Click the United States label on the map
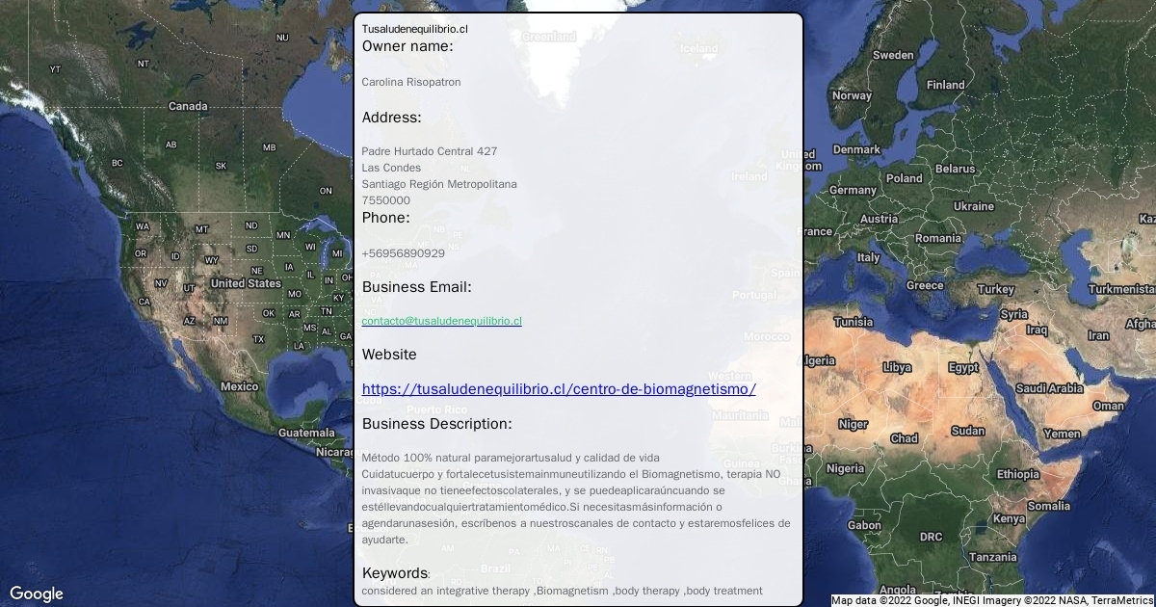 click(246, 283)
